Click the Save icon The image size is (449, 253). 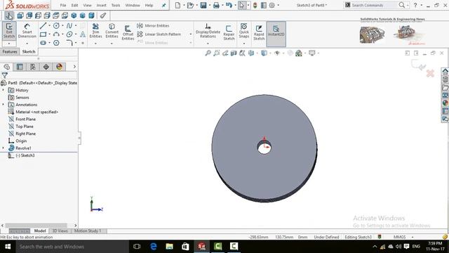click(x=203, y=5)
